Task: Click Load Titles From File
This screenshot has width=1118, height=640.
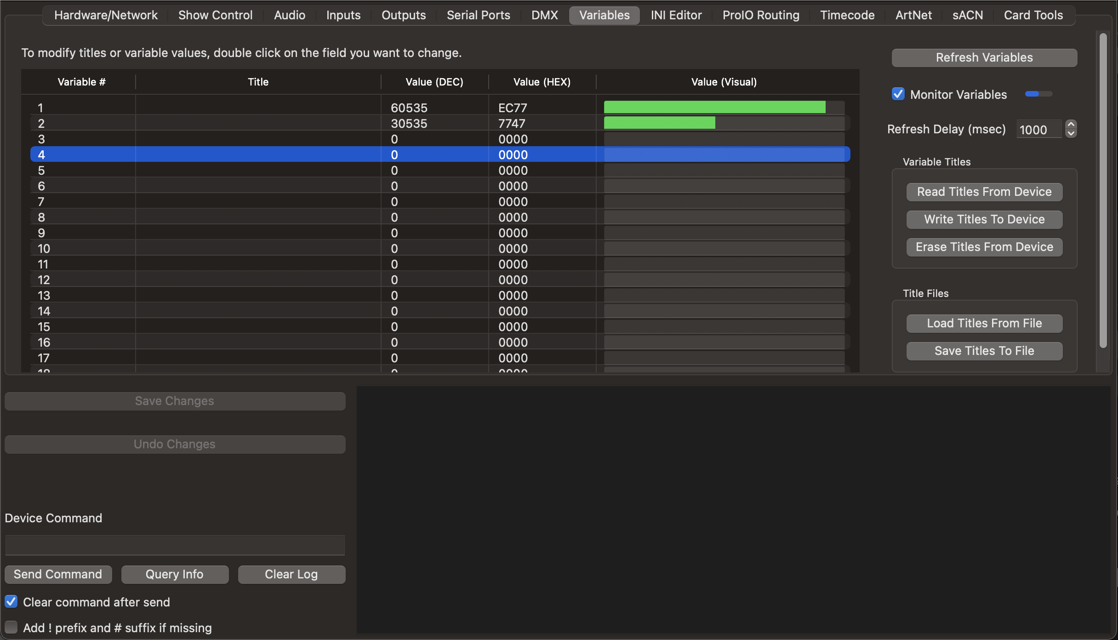Action: (984, 323)
